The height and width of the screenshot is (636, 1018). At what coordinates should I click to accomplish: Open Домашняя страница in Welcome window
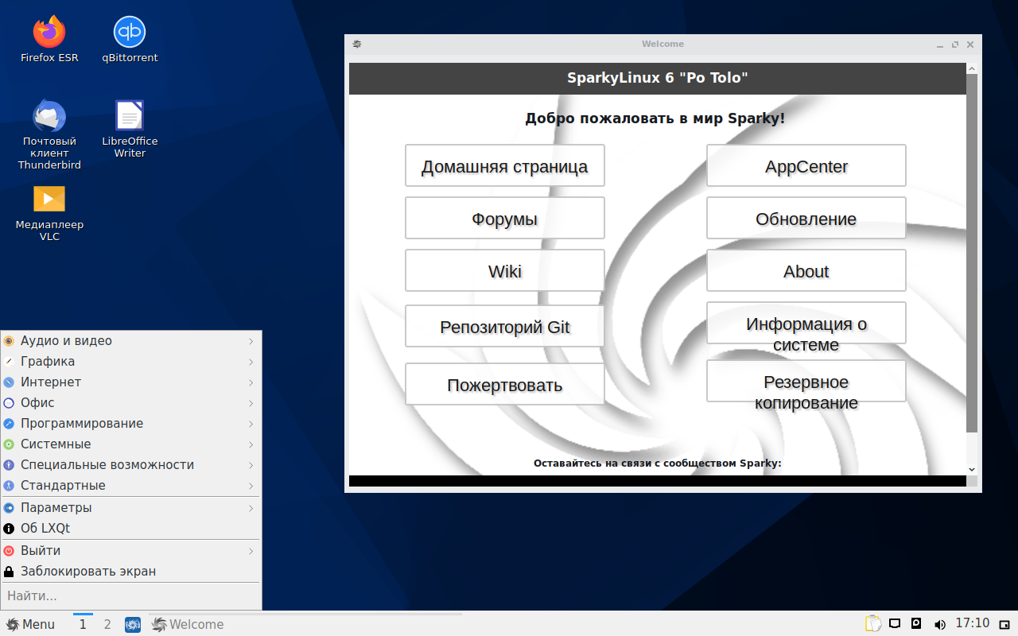505,165
